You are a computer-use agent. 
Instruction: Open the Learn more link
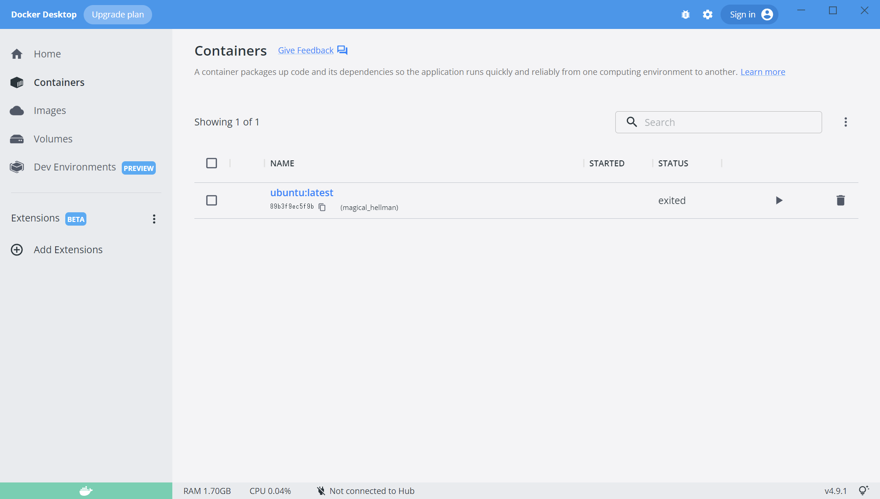point(763,72)
